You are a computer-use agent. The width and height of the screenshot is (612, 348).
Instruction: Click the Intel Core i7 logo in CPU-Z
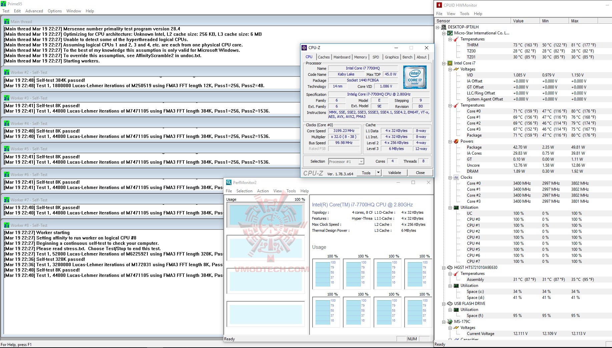point(415,77)
